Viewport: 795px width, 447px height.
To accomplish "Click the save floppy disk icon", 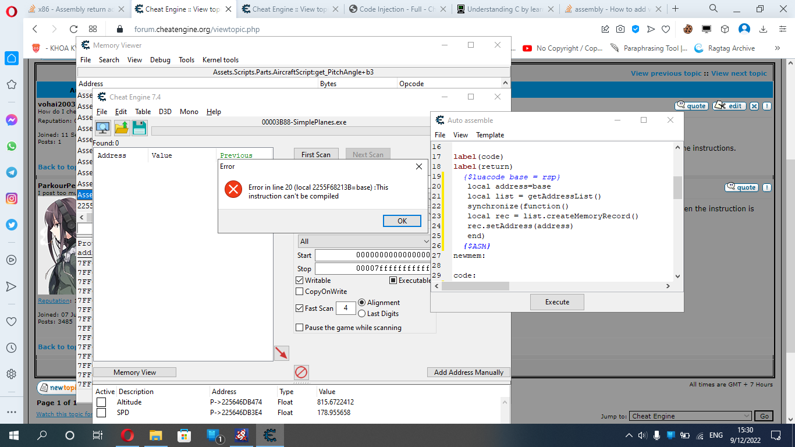I will coord(140,128).
